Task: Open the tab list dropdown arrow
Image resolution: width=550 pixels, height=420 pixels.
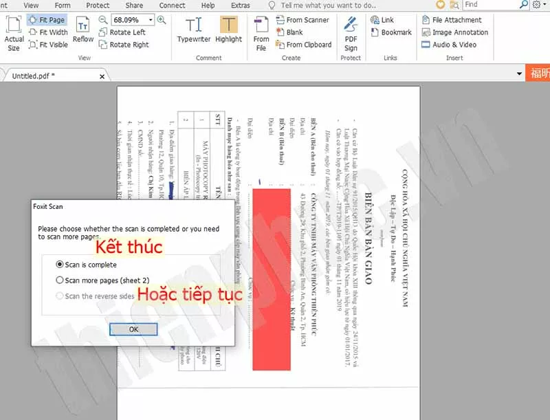Action: [x=520, y=73]
